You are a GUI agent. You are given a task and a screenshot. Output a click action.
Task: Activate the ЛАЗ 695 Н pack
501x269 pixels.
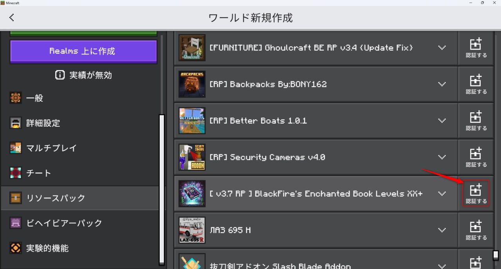(476, 230)
